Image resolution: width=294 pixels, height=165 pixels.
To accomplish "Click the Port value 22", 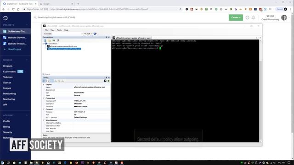I will point(75,115).
